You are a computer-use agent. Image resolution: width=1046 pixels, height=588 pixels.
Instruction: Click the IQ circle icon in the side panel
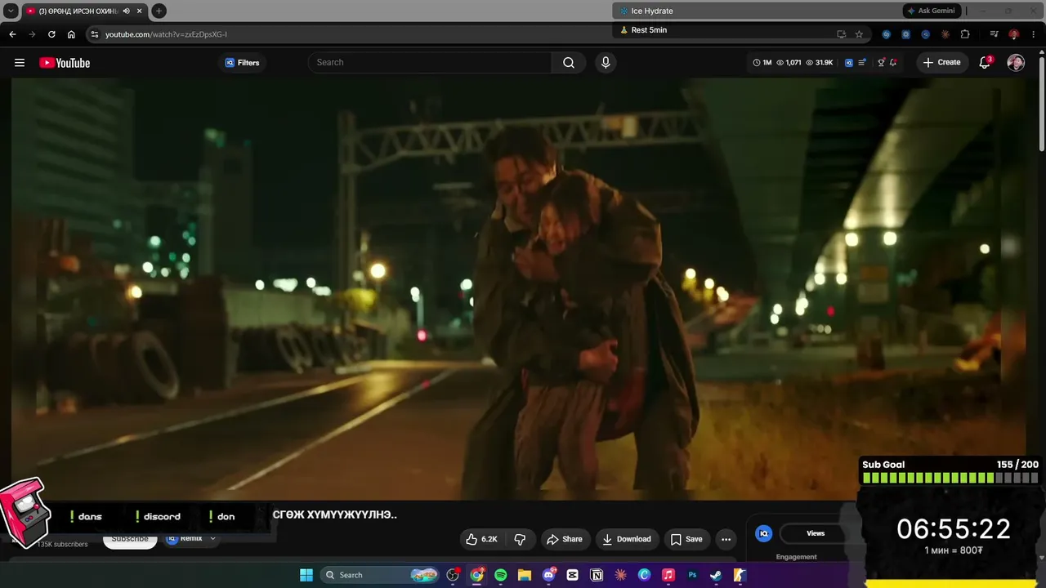point(764,533)
